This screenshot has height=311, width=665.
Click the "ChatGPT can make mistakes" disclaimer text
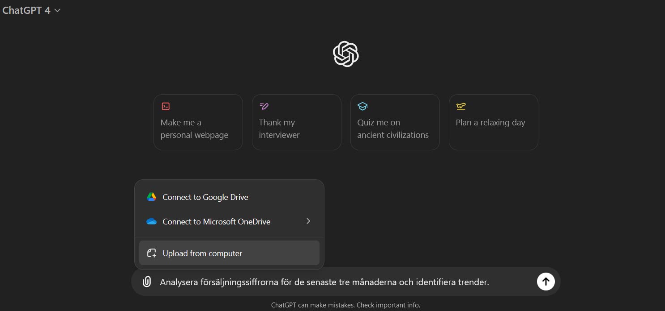click(345, 305)
